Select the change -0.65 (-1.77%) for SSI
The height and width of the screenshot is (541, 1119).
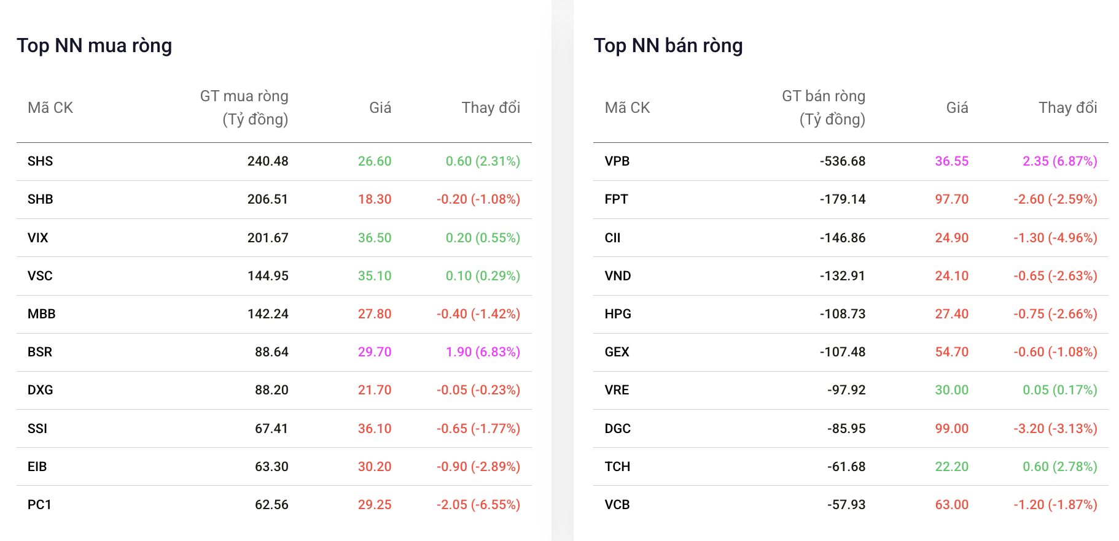pos(478,429)
